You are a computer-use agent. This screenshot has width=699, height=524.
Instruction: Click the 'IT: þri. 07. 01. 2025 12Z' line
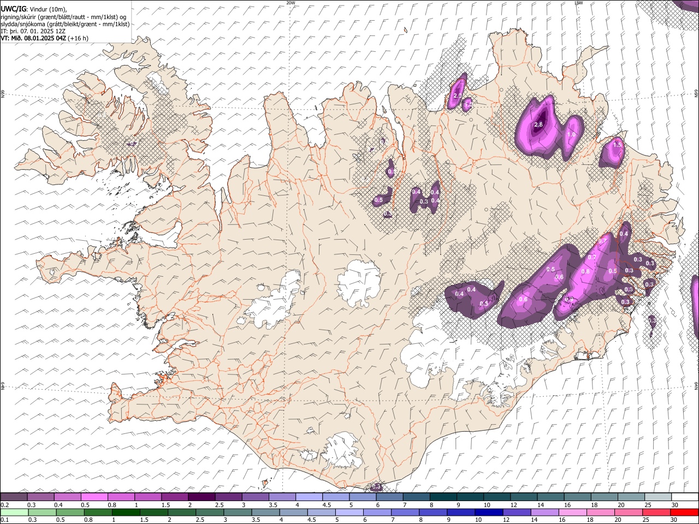coord(33,31)
